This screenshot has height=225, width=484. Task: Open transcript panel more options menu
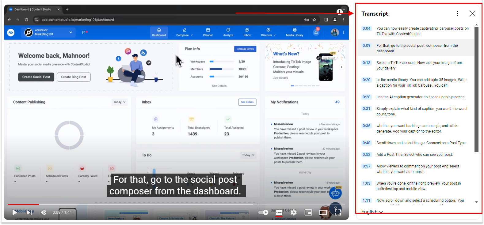tap(458, 13)
